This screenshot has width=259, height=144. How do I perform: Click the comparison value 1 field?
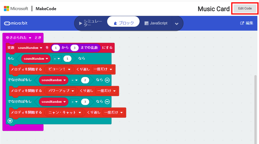pyautogui.click(x=67, y=59)
